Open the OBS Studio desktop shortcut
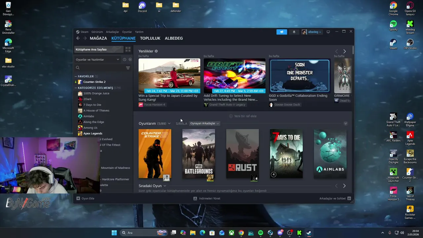The width and height of the screenshot is (423, 238). click(x=410, y=44)
